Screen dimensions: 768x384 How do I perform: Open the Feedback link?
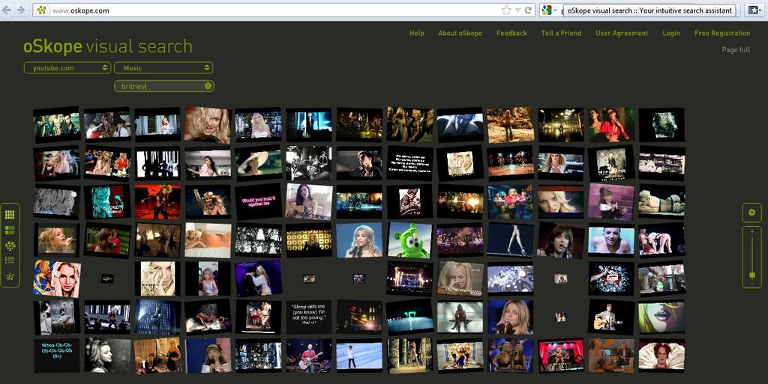point(511,33)
